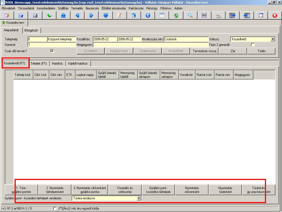Enable the 'Fázis 2 generált' checkbox
Viewport: 282px width, 212px height.
253,45
